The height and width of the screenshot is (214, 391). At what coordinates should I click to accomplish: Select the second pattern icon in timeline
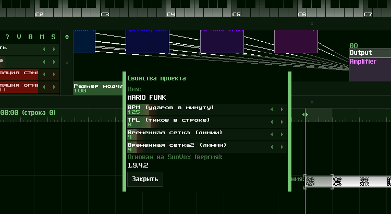pyautogui.click(x=337, y=182)
